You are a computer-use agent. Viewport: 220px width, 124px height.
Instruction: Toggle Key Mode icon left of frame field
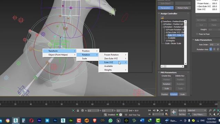tap(150, 114)
